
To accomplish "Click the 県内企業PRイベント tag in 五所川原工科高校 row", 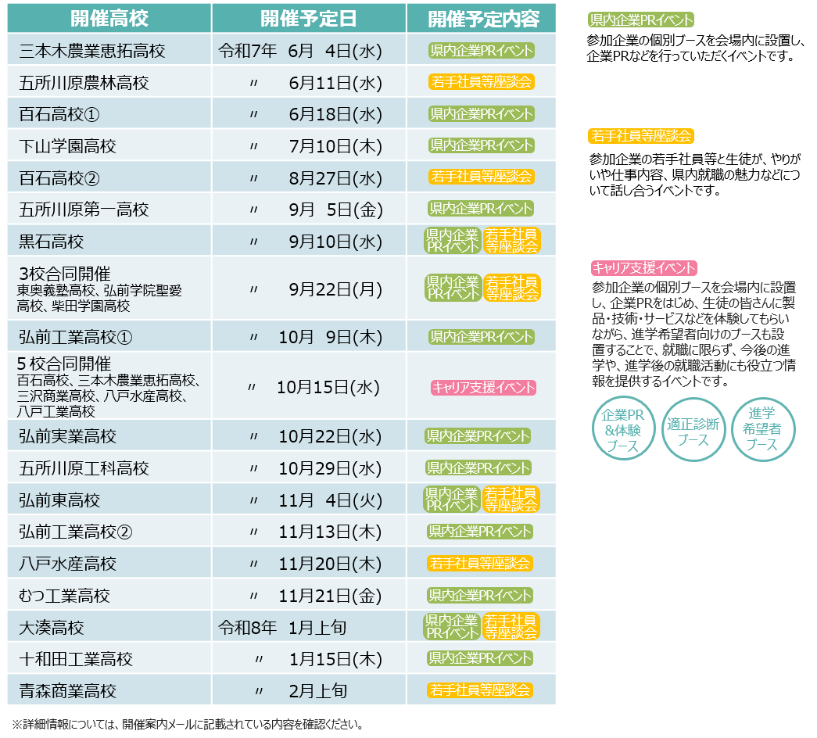I will coord(478,468).
